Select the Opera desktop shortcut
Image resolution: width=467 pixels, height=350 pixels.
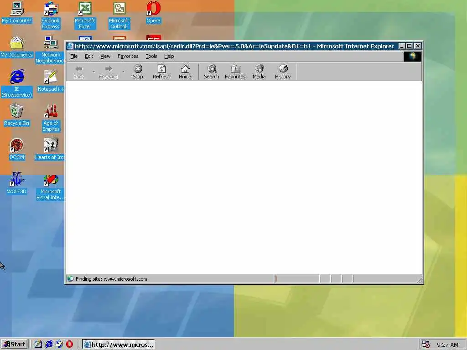153,13
